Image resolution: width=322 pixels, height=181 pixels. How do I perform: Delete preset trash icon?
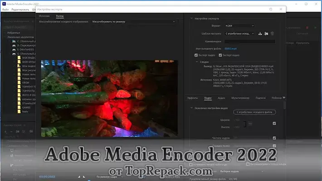click(x=272, y=33)
